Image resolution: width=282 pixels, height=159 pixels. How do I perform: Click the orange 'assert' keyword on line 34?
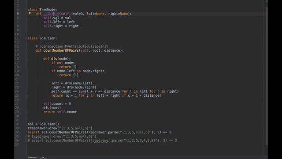[x=33, y=132]
